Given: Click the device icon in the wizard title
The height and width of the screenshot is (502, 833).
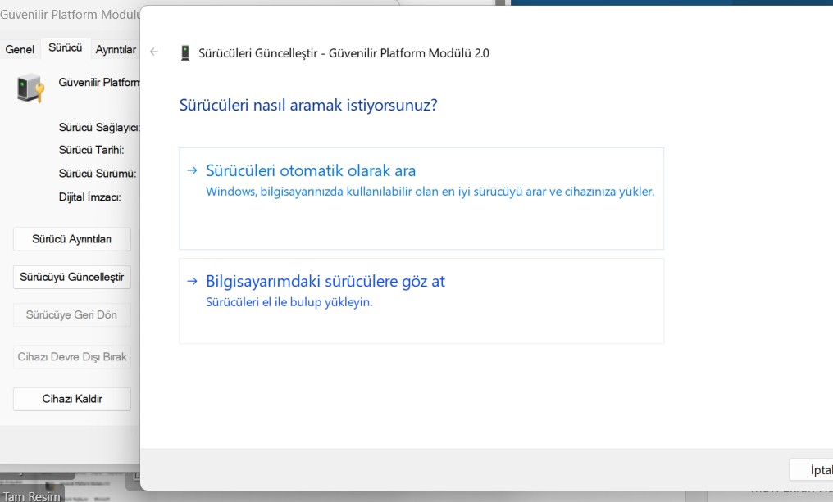Looking at the screenshot, I should [x=184, y=53].
